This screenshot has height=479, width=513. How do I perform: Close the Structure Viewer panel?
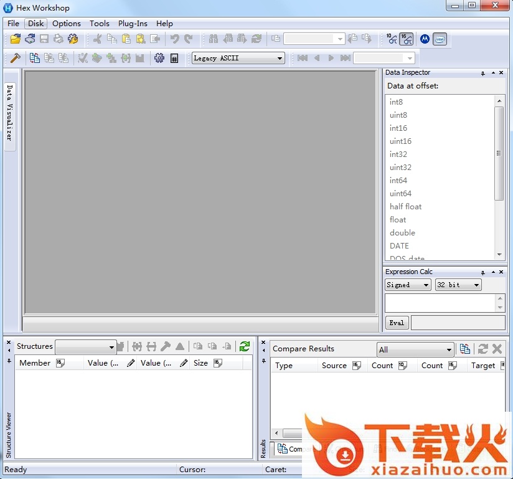coord(9,342)
